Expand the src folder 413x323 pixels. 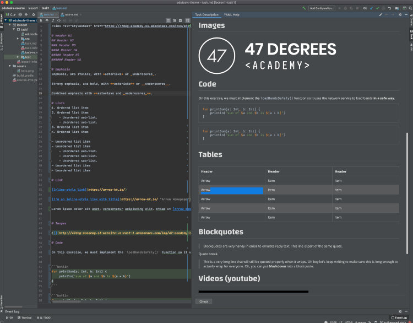coord(18,39)
